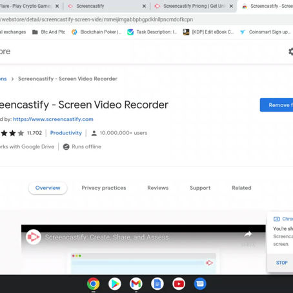Click the Screencastify breadcrumb text
Image resolution: width=293 pixels, height=293 pixels.
point(68,79)
